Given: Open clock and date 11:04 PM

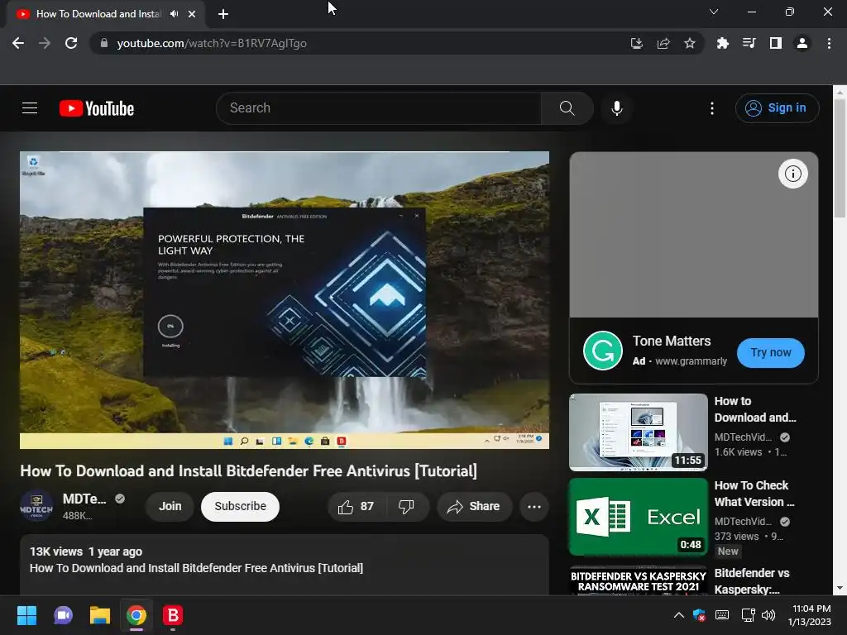Looking at the screenshot, I should click(x=810, y=615).
